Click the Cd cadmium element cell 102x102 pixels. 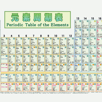pos(71,50)
